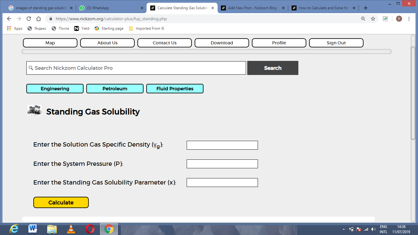Click the green extension icon in toolbar
Screen dimensions: 418x235
click(x=385, y=19)
